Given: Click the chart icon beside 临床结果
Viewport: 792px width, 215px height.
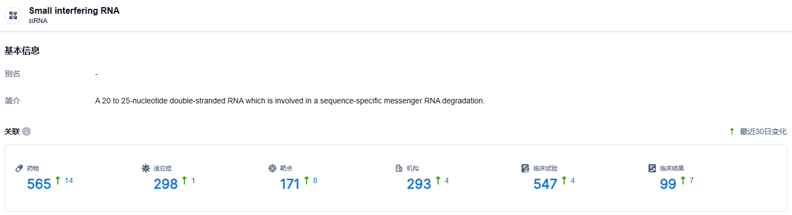Looking at the screenshot, I should (652, 168).
